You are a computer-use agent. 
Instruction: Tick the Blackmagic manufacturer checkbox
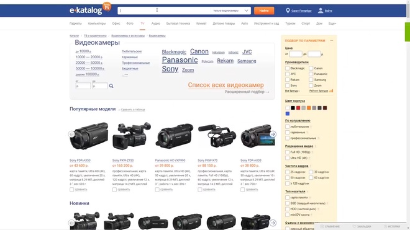(287, 68)
